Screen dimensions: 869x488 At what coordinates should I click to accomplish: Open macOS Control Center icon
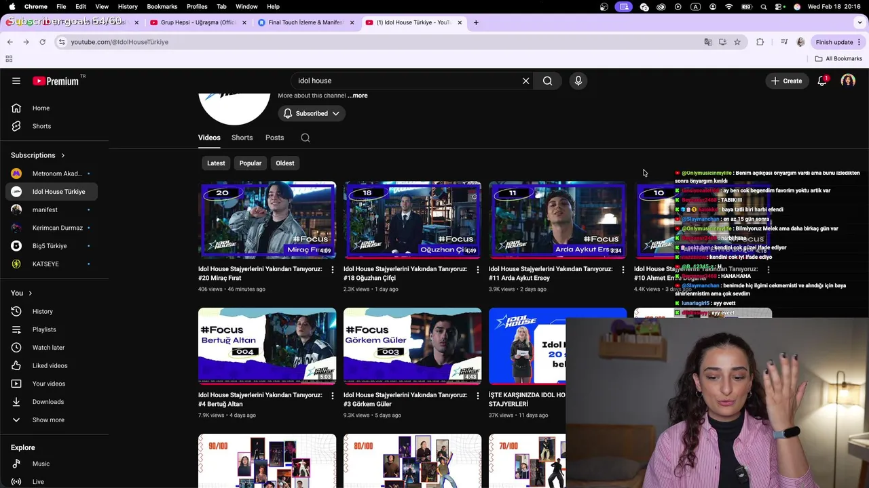click(780, 6)
